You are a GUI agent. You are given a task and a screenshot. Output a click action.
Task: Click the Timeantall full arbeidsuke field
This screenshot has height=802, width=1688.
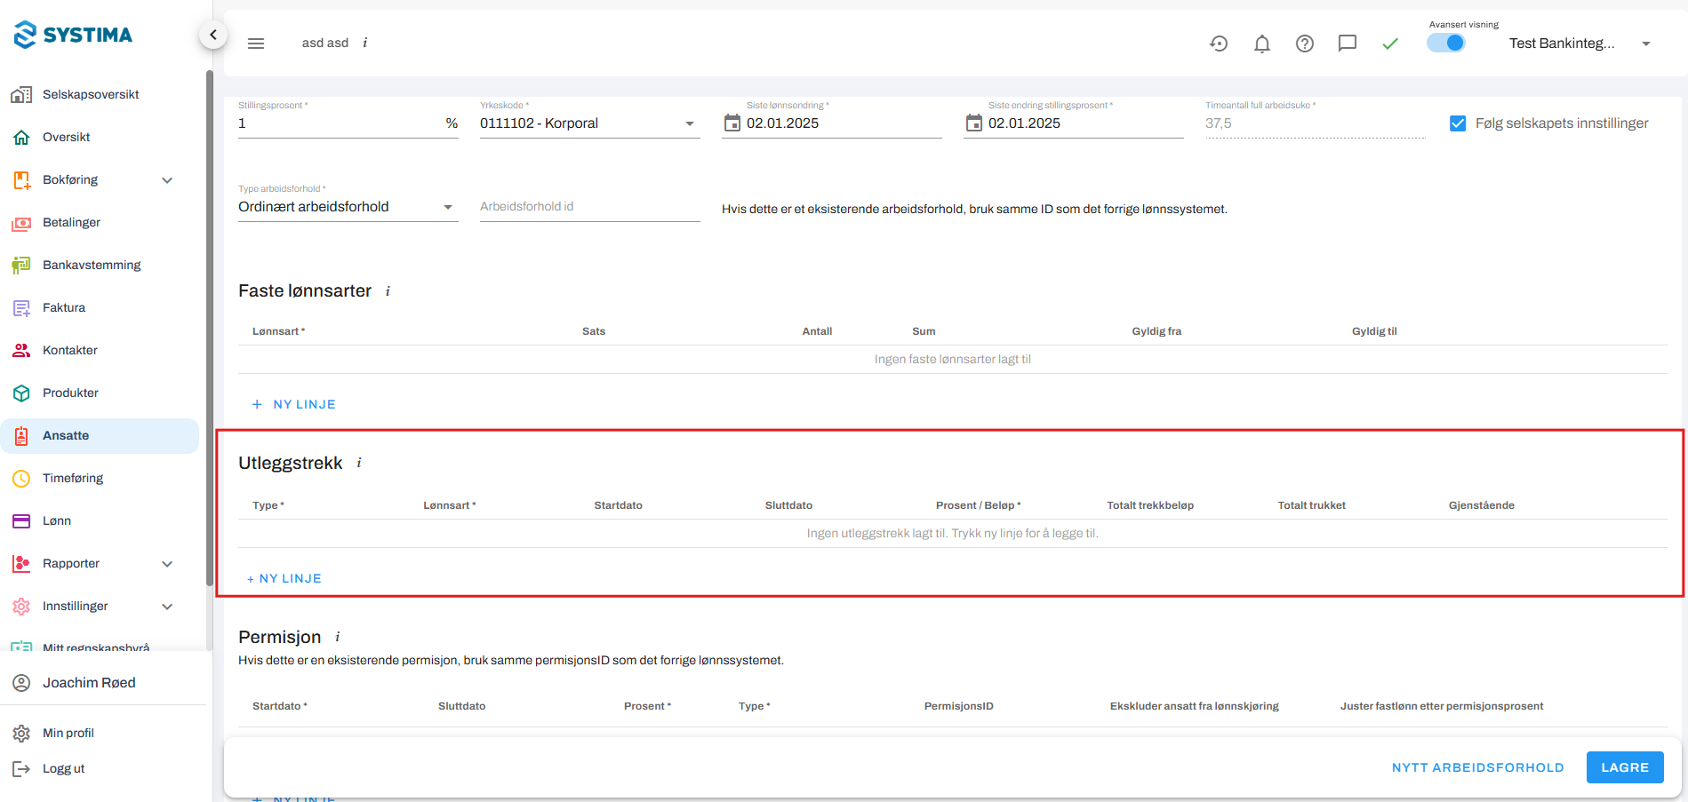(x=1316, y=123)
